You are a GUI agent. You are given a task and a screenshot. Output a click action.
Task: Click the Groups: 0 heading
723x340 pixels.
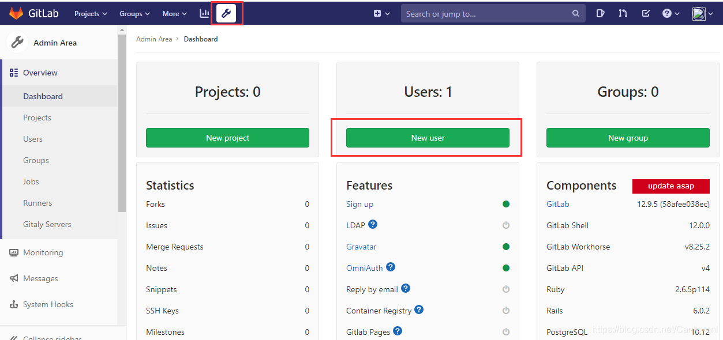[628, 92]
